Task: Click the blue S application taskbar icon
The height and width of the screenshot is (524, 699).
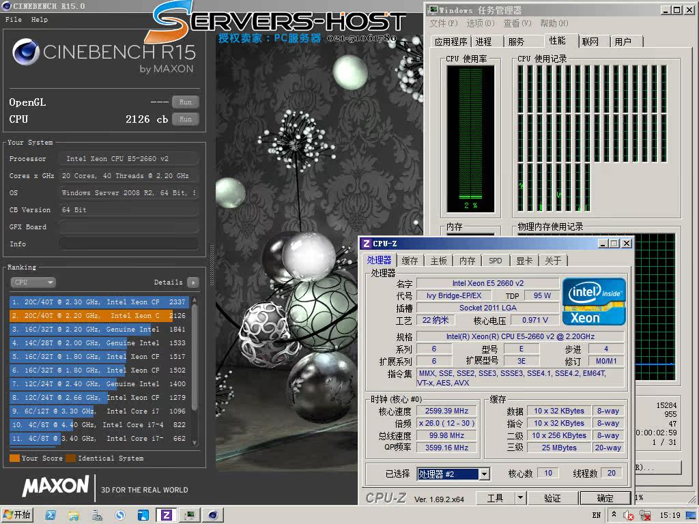Action: (x=120, y=516)
